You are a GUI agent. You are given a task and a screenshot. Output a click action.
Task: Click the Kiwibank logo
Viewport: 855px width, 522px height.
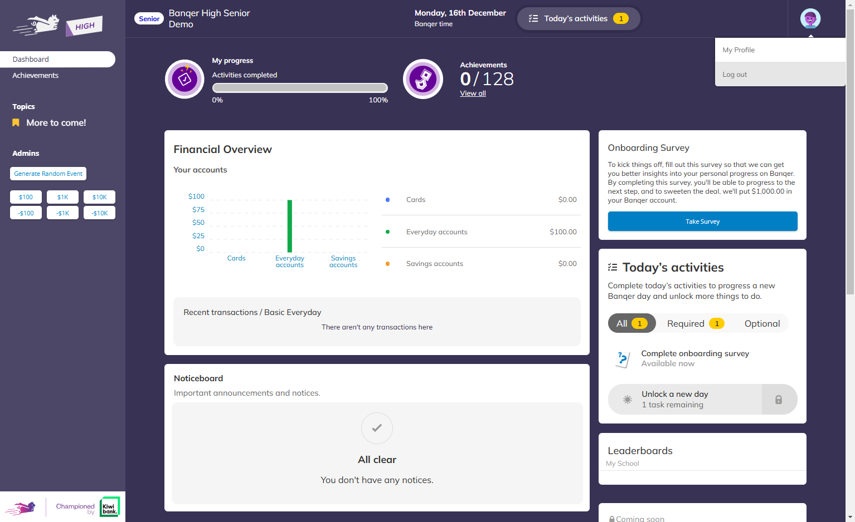click(x=110, y=507)
